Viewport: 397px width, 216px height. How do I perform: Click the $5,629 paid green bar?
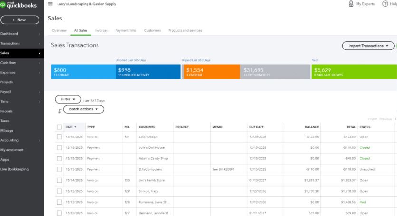(354, 72)
